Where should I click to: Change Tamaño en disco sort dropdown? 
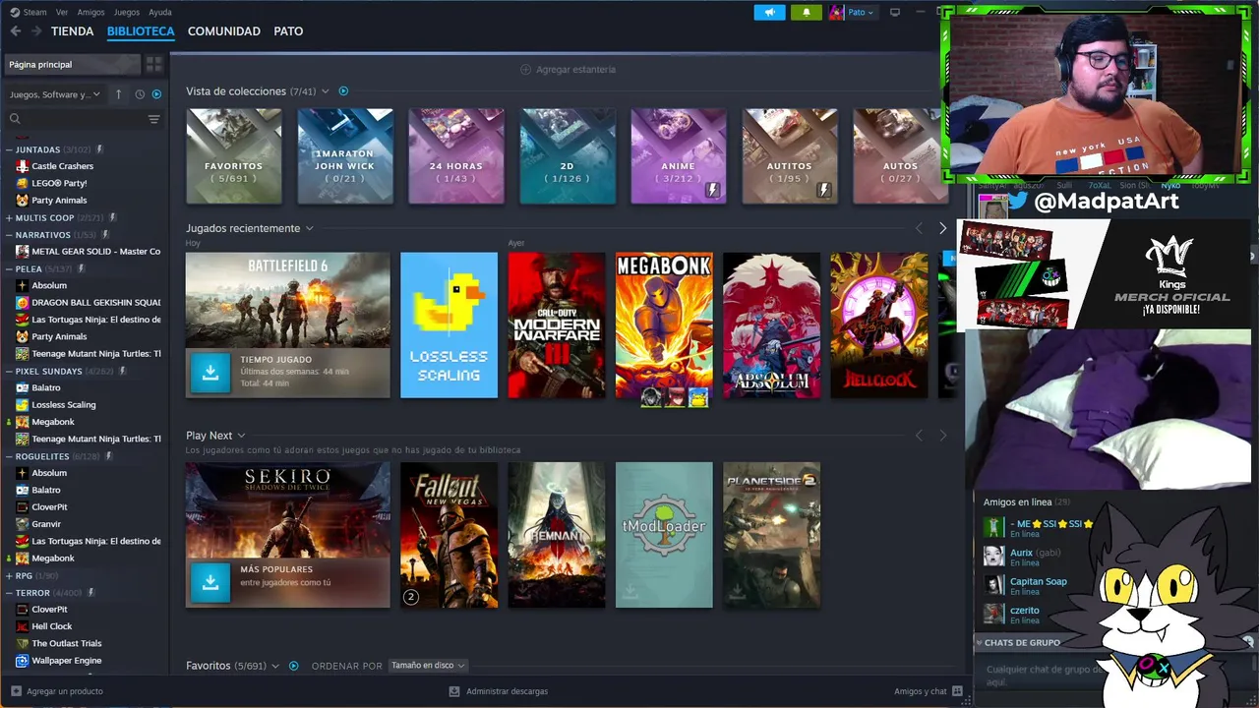tap(428, 666)
